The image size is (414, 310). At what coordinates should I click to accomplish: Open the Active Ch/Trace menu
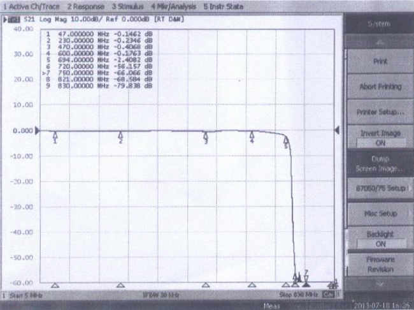pyautogui.click(x=31, y=6)
